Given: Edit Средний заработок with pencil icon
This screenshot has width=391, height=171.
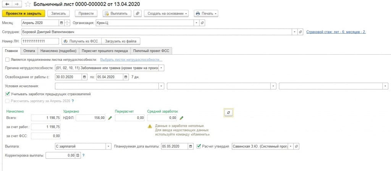Looking at the screenshot, I should click(181, 118).
